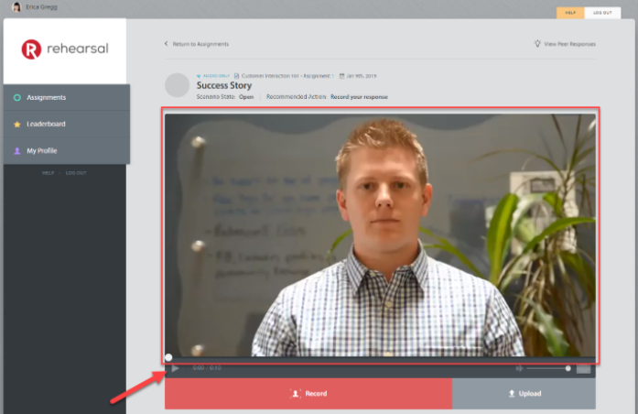Viewport: 638px width, 414px height.
Task: Click the Return to Assignments link
Action: click(x=200, y=44)
